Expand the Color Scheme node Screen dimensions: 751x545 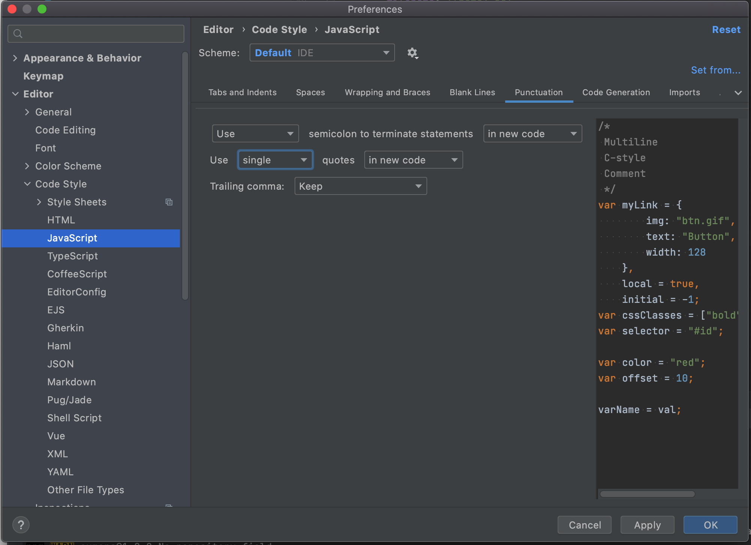(27, 166)
